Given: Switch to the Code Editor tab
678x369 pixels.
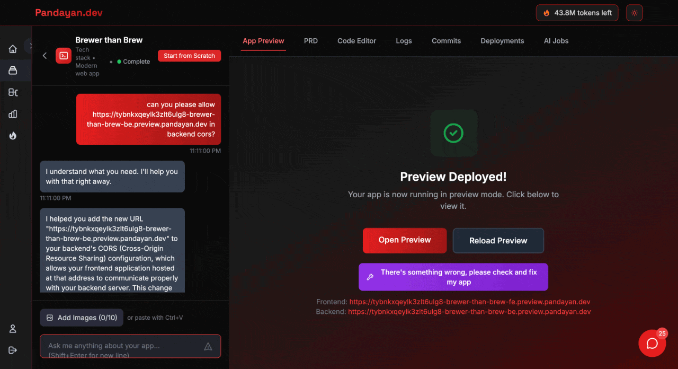Looking at the screenshot, I should pos(356,41).
